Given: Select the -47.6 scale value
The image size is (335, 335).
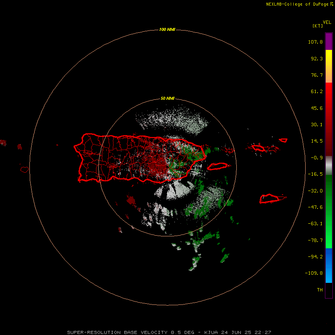Looking at the screenshot, I should 315,207.
